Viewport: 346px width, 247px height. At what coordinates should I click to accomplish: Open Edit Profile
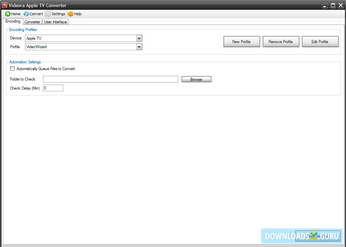point(320,41)
